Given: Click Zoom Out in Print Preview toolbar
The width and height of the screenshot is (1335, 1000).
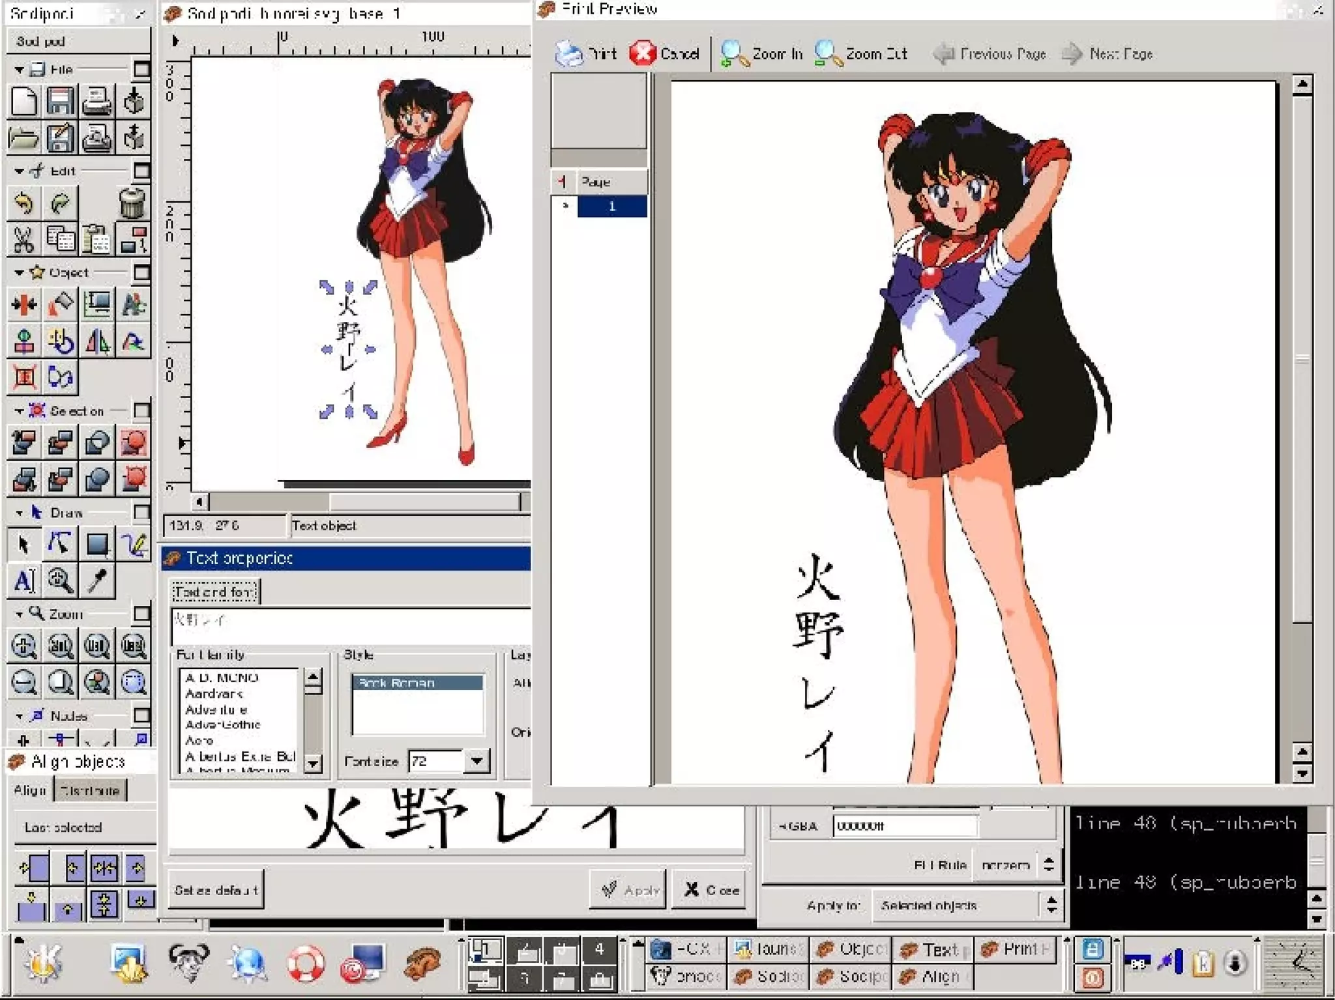Looking at the screenshot, I should coord(860,54).
